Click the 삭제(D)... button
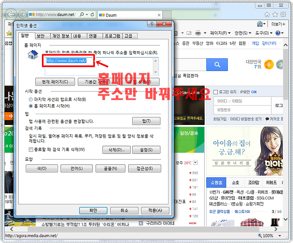 tap(116, 150)
